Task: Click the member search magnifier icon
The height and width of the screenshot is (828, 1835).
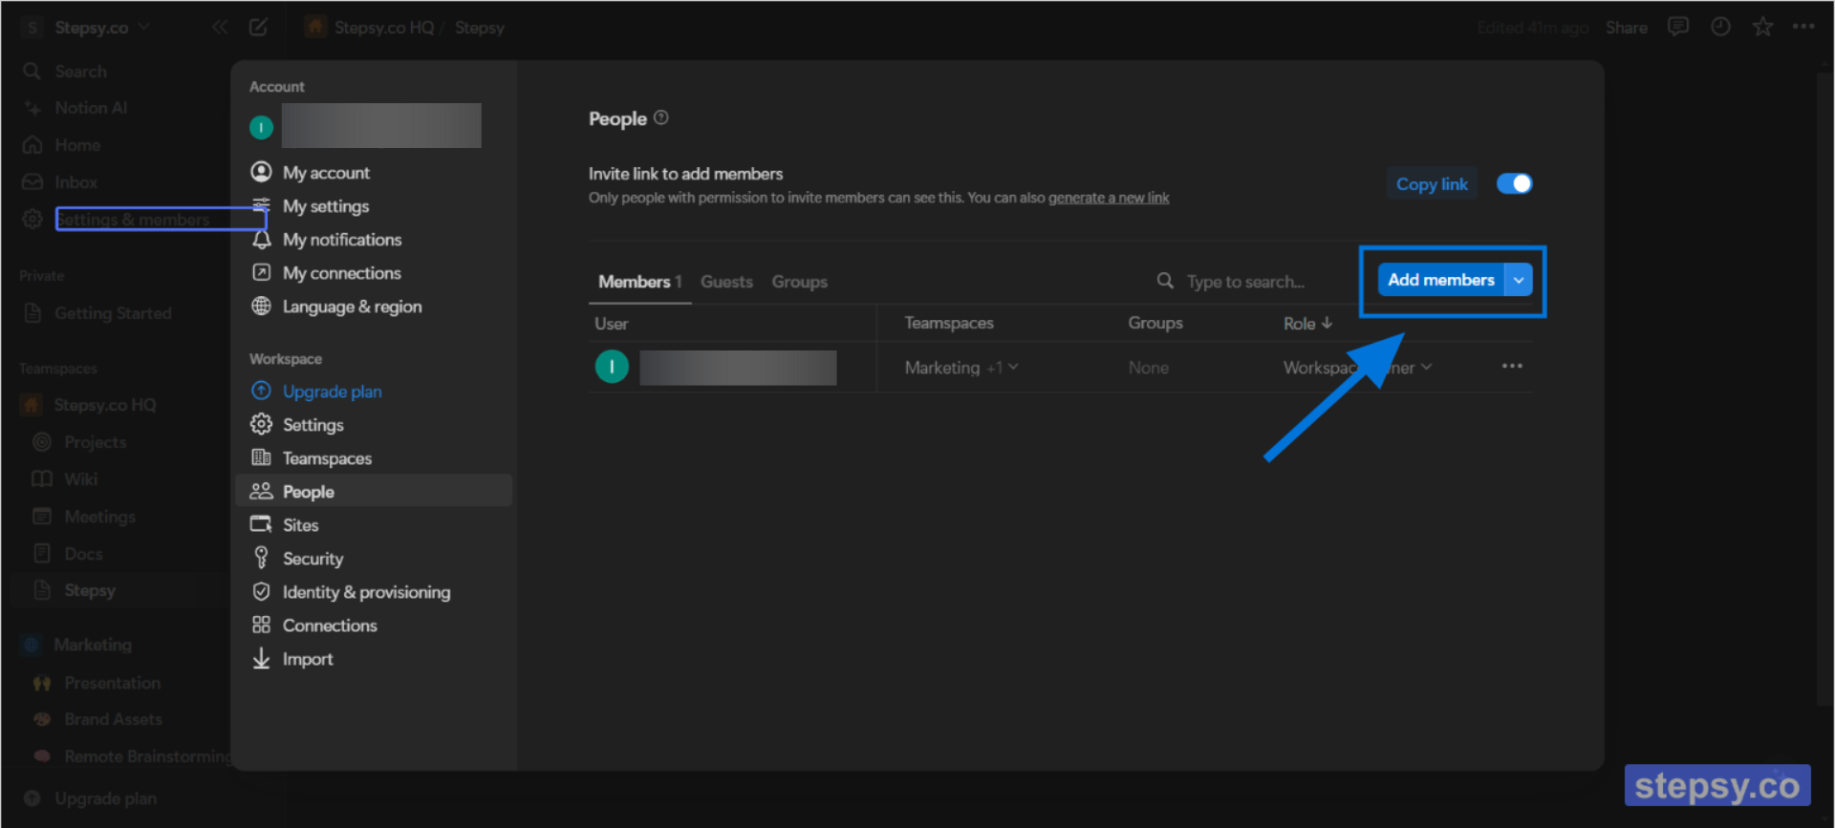Action: click(x=1165, y=281)
